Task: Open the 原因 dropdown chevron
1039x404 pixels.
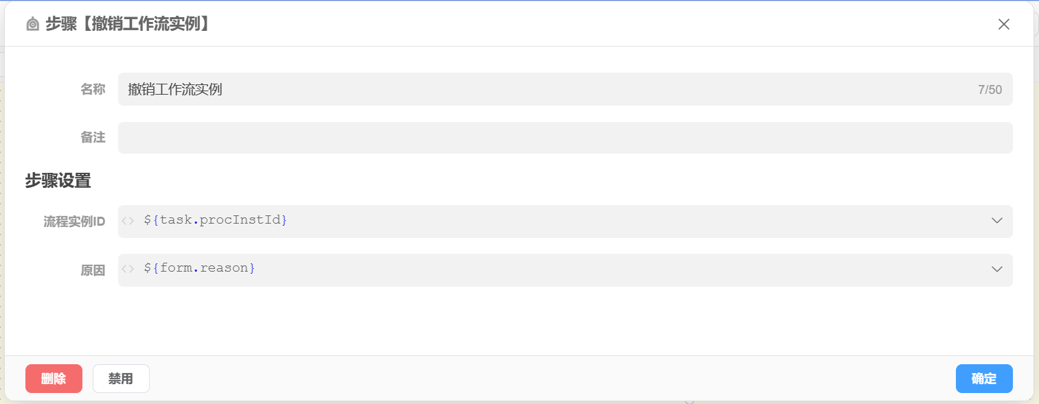Action: point(997,270)
